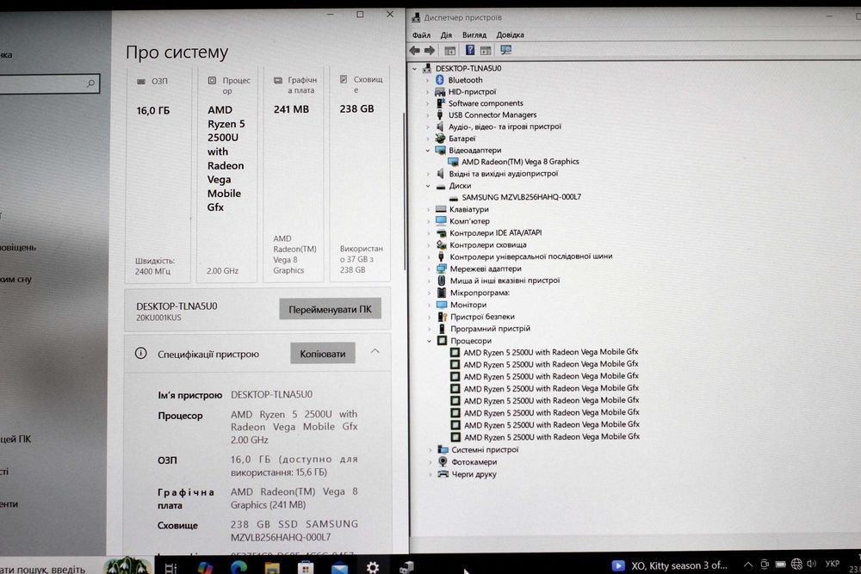Viewport: 861px width, 574px height.
Task: Click the Сховище 238 GB card
Action: 360,174
